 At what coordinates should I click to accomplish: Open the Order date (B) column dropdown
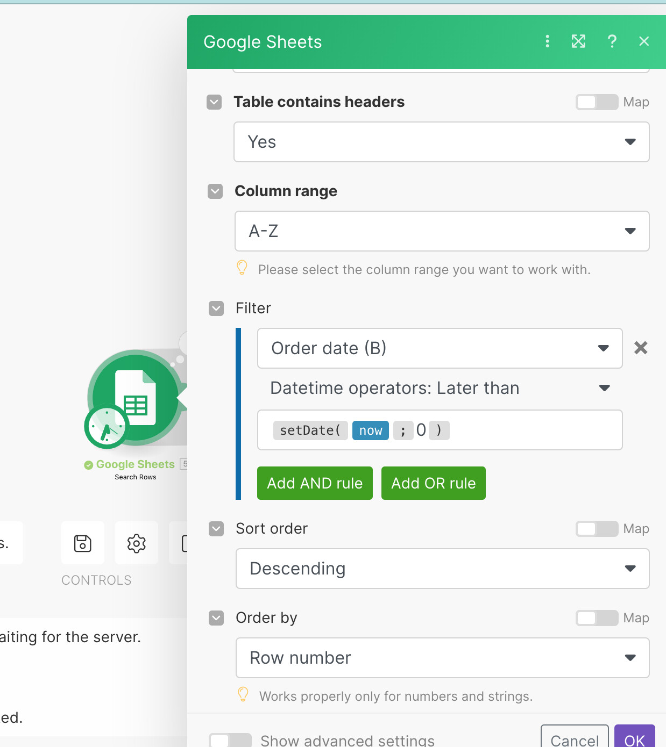click(440, 348)
